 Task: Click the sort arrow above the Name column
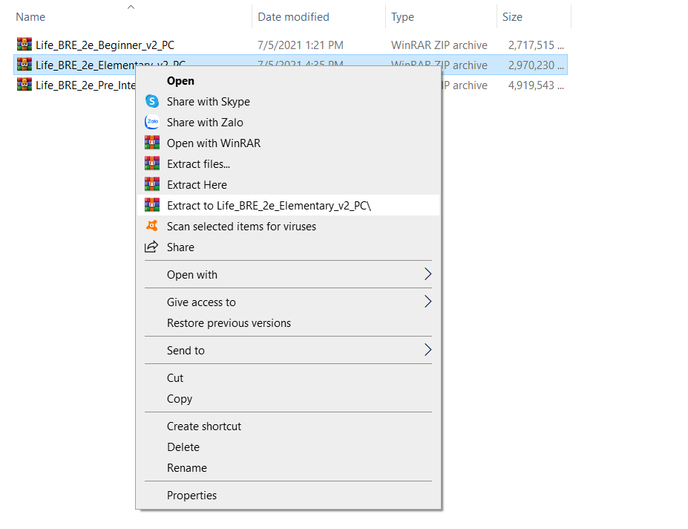point(131,7)
